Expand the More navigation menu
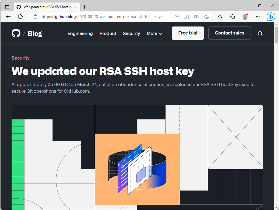The width and height of the screenshot is (279, 210). 154,33
